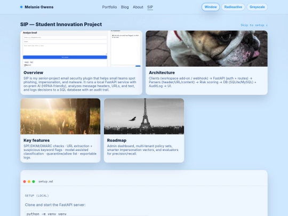Open the Portfolio nav item

point(109,7)
